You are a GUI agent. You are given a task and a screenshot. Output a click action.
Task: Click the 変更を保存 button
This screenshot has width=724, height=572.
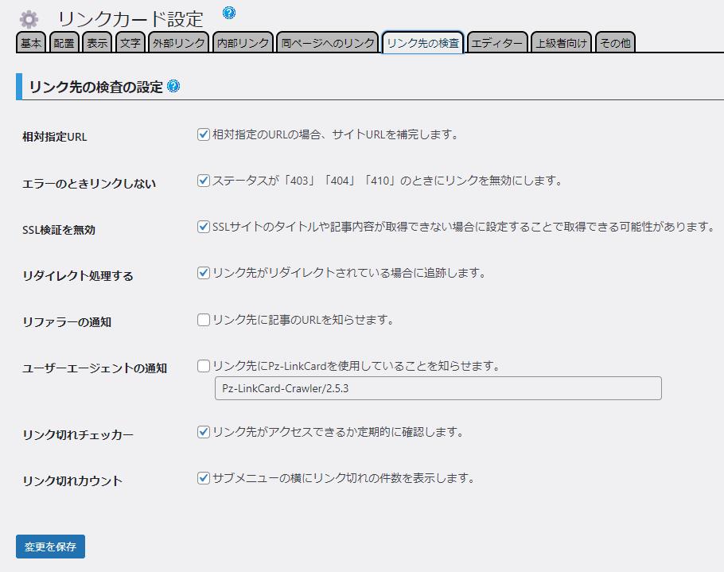50,547
